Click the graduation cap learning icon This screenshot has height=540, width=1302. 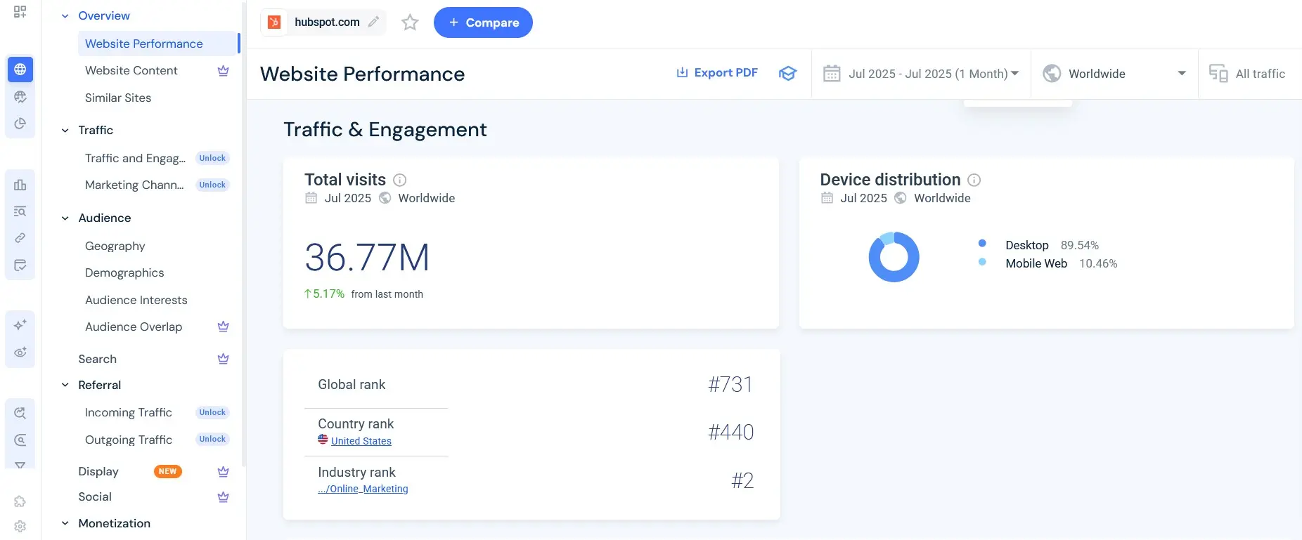click(787, 73)
